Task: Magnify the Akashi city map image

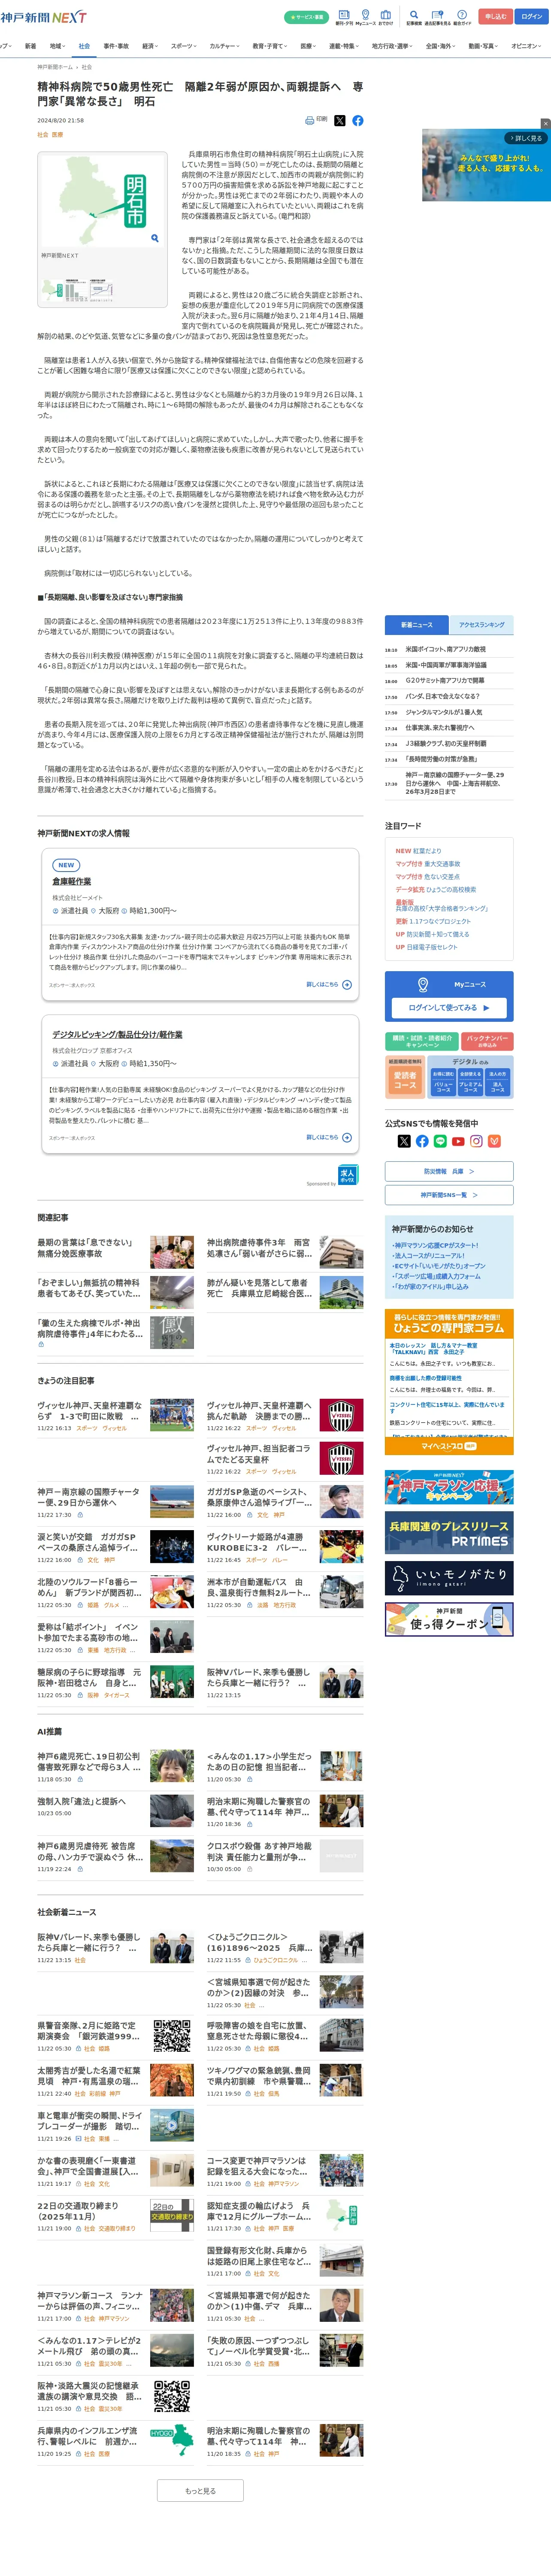Action: click(x=155, y=238)
